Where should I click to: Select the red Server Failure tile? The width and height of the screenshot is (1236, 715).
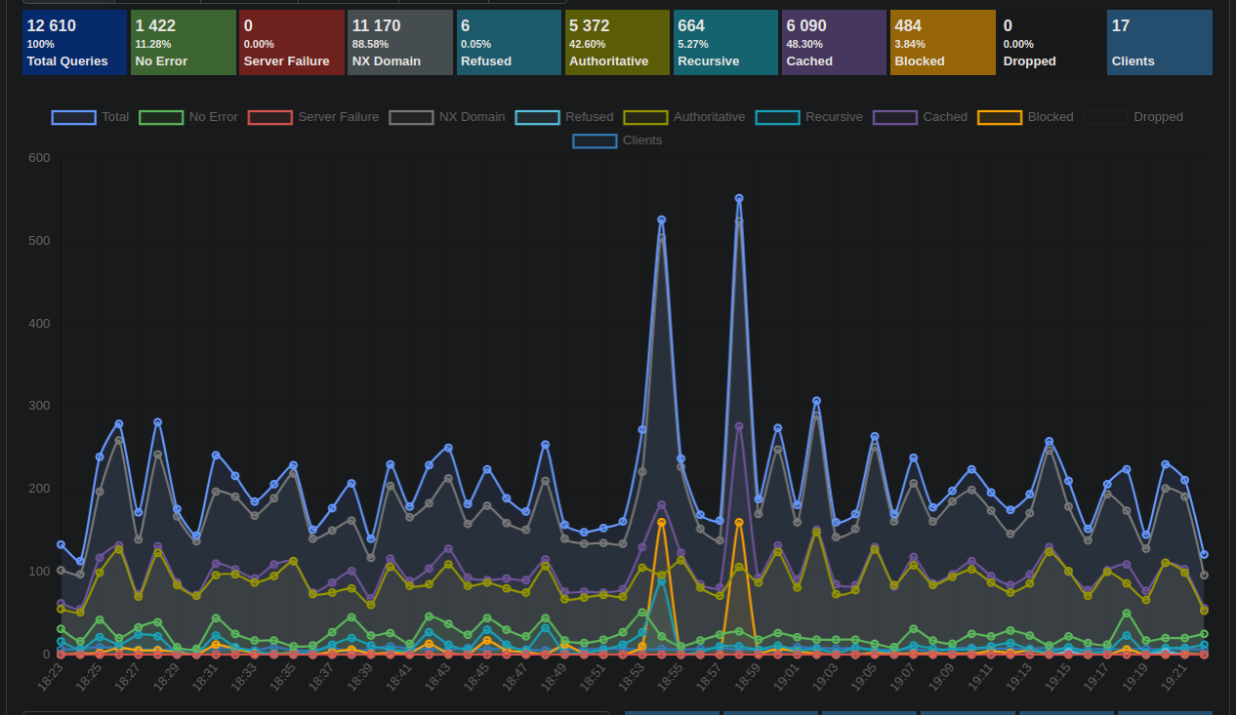point(292,43)
